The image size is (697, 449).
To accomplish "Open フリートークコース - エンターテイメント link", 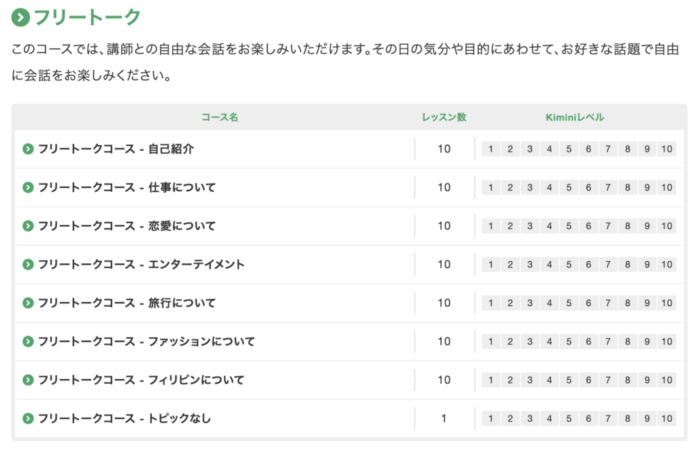I will [x=142, y=265].
